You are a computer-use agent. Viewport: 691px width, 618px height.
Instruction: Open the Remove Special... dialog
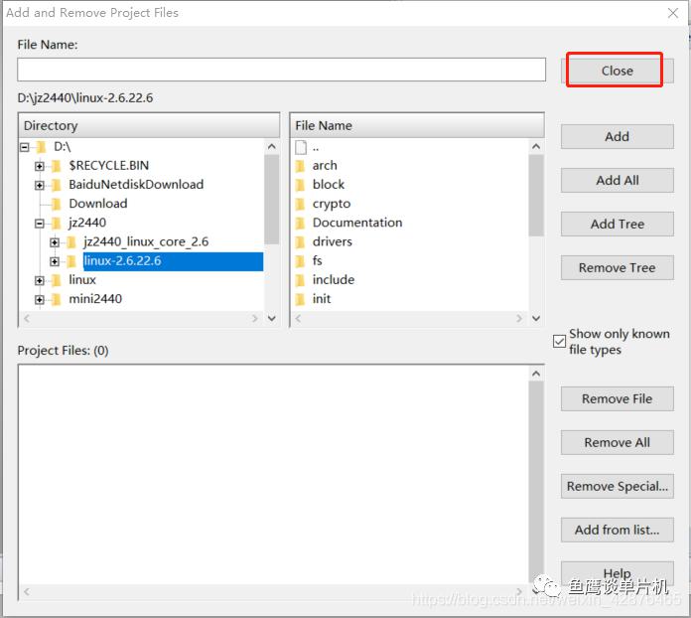(617, 486)
